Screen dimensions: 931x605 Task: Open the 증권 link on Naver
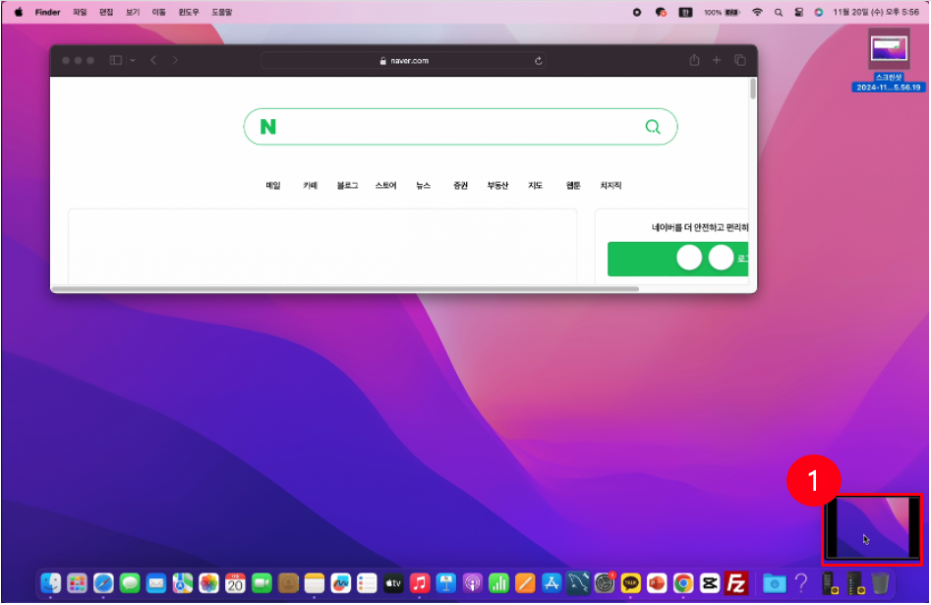pyautogui.click(x=460, y=185)
